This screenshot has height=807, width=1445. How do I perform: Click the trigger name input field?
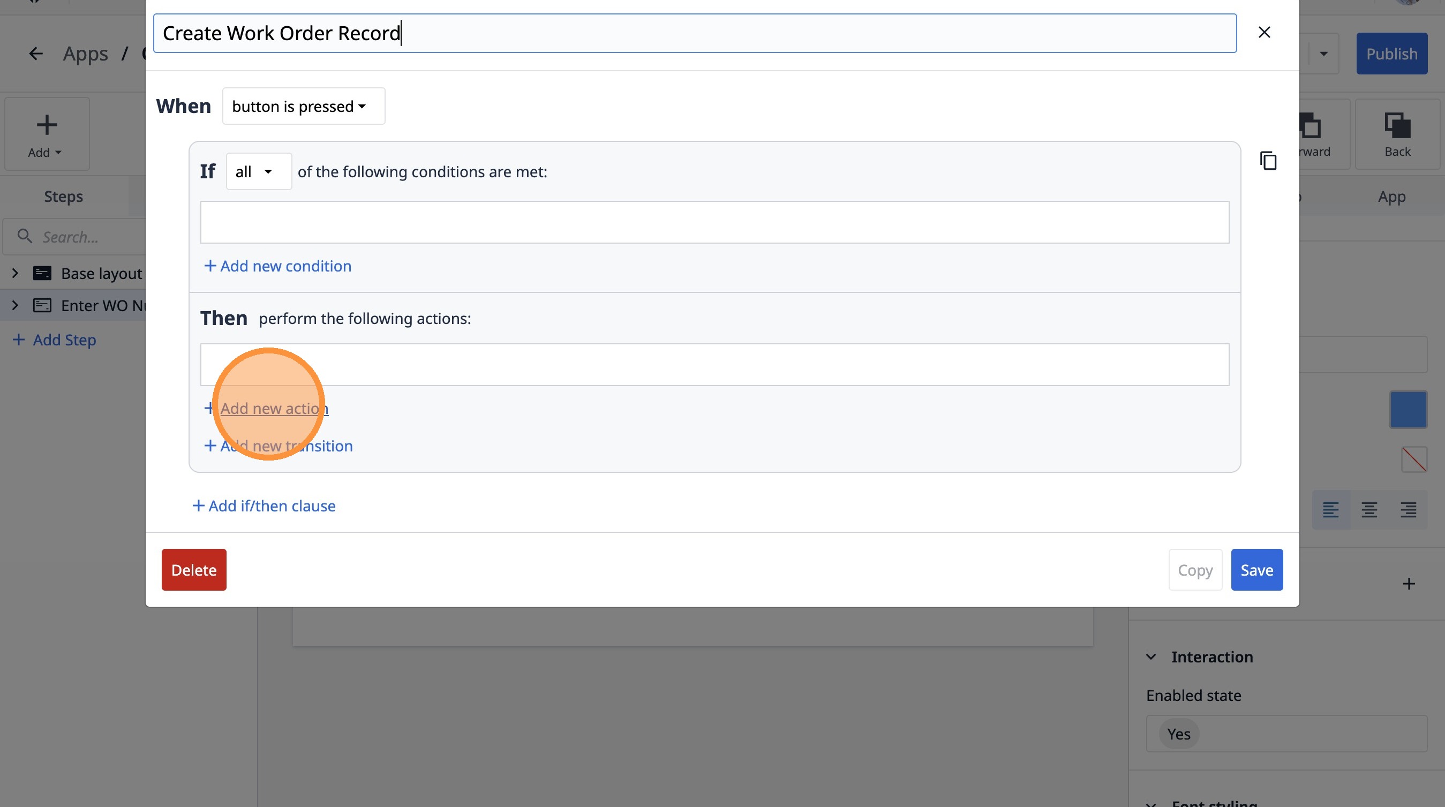point(695,33)
